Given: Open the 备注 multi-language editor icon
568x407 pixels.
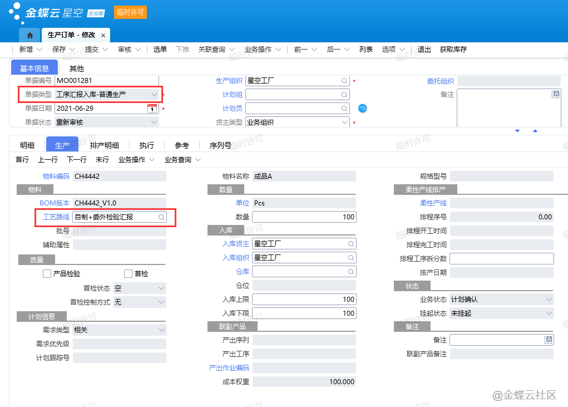Looking at the screenshot, I should [556, 94].
